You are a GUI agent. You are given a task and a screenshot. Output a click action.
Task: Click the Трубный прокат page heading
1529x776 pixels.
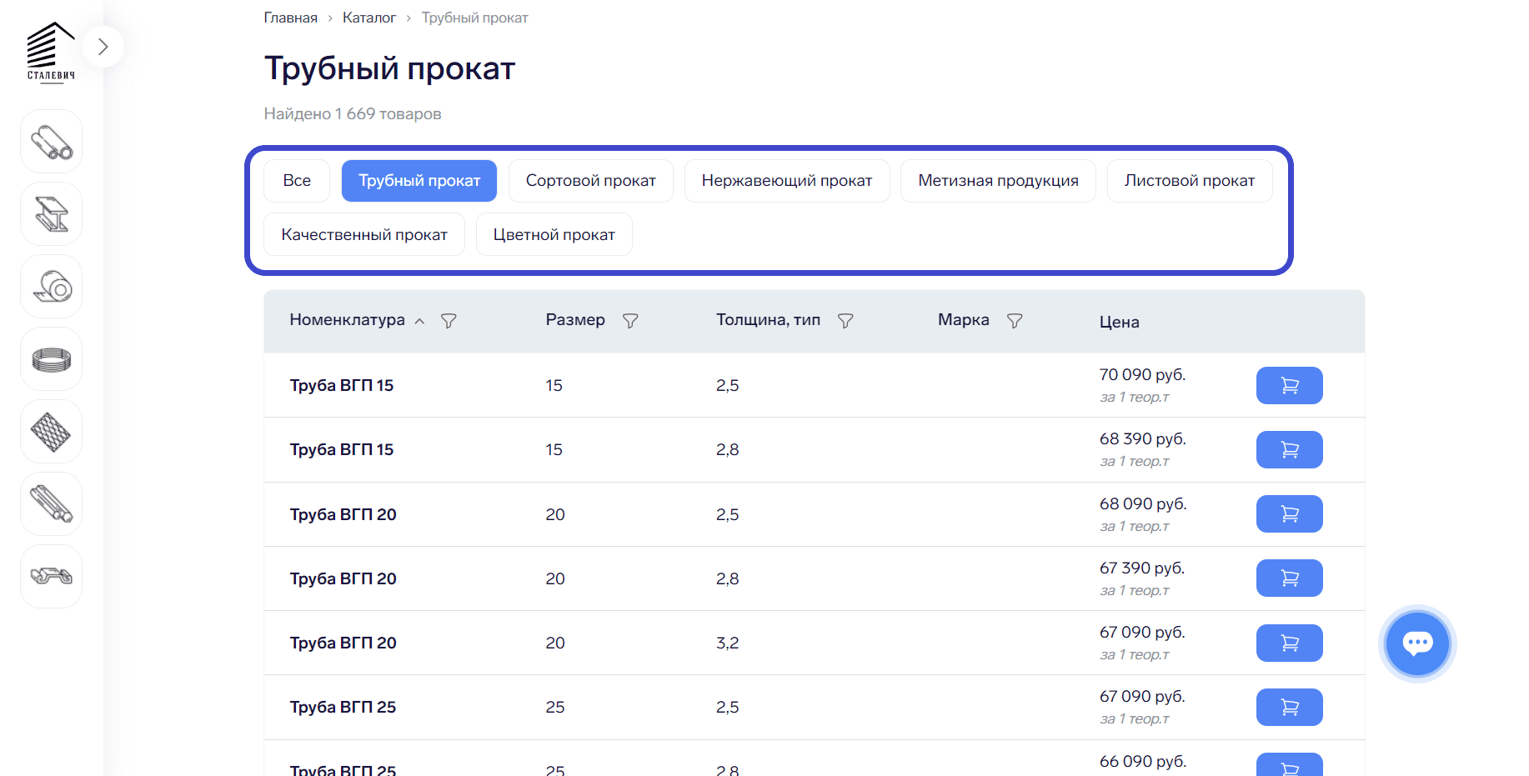click(x=390, y=68)
